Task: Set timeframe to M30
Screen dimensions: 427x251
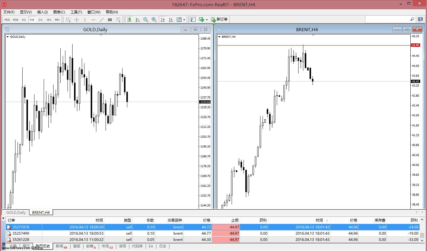Action: [15, 20]
